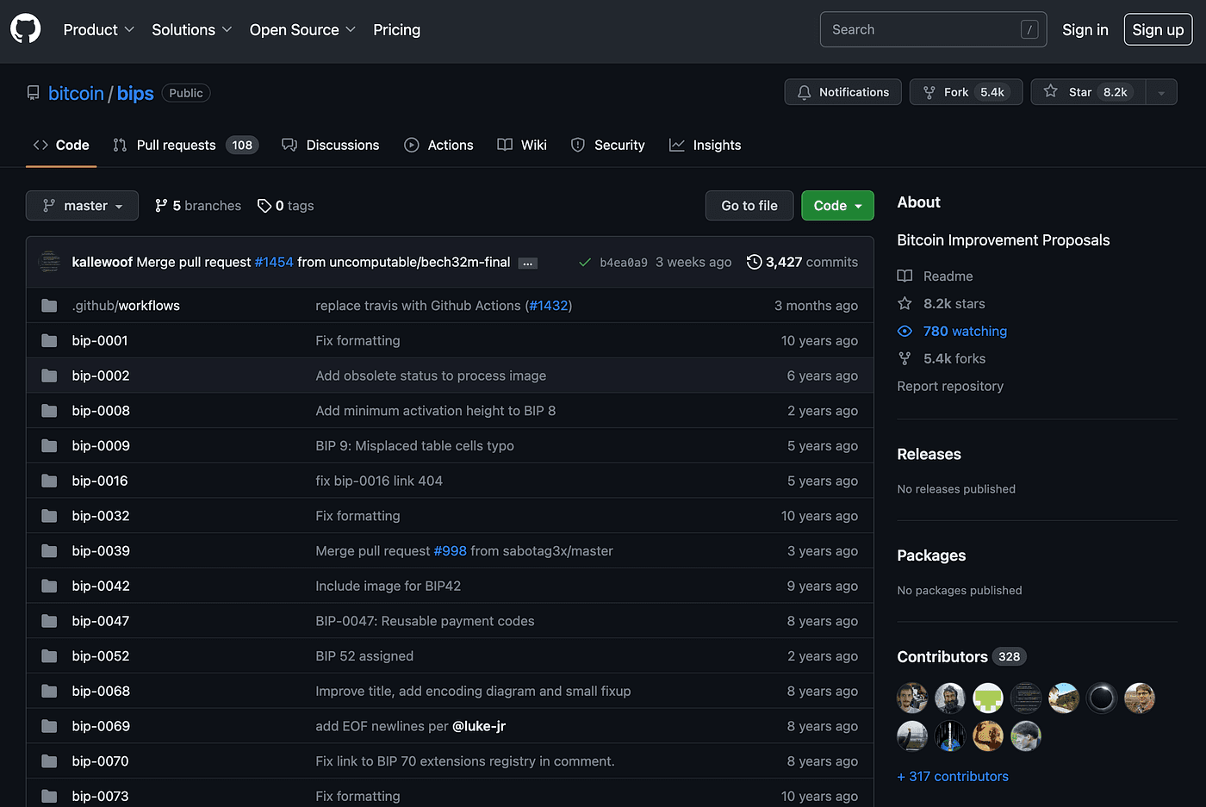
Task: Click the Go to file button
Action: click(749, 206)
